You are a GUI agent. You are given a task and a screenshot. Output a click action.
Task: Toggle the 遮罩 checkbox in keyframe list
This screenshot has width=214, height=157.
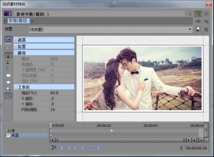tap(8, 135)
